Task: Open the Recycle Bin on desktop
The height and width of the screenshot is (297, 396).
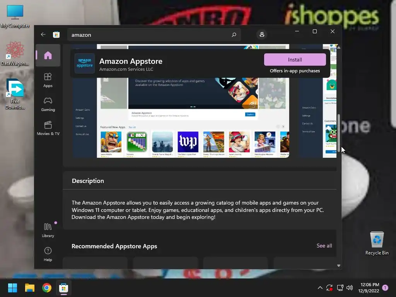Action: coord(377,243)
